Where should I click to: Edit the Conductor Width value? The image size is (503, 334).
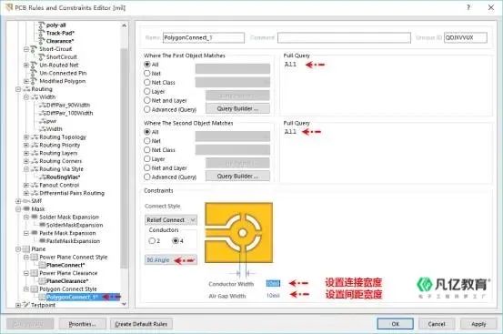[273, 284]
